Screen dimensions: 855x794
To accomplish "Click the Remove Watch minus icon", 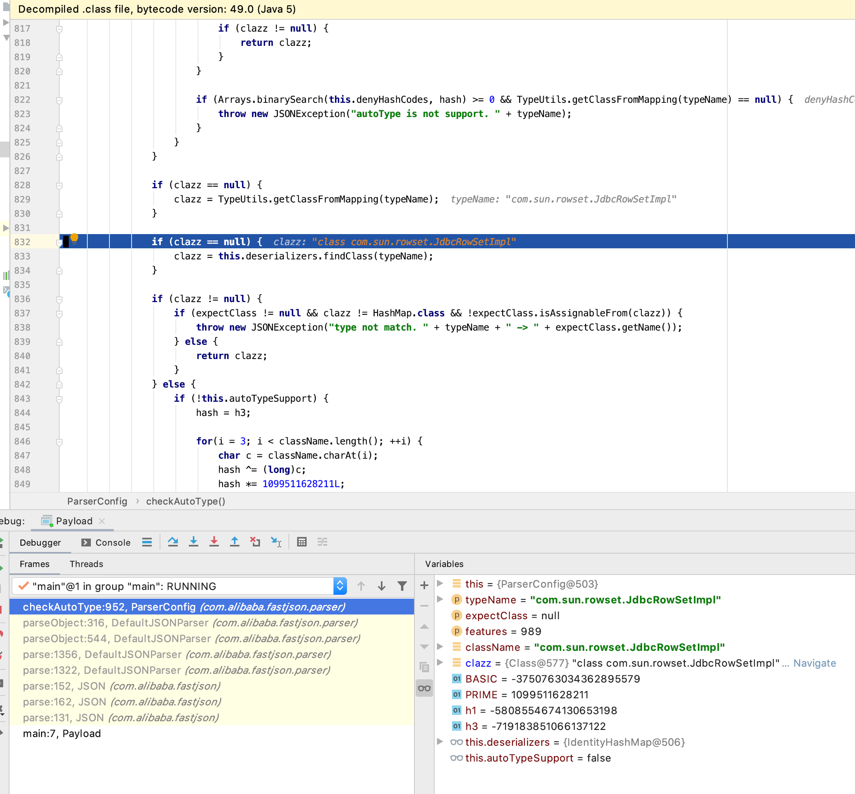I will pyautogui.click(x=424, y=606).
